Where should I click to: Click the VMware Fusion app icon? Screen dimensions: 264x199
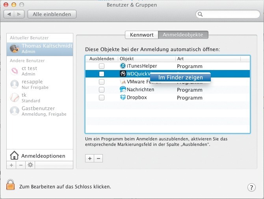123,81
